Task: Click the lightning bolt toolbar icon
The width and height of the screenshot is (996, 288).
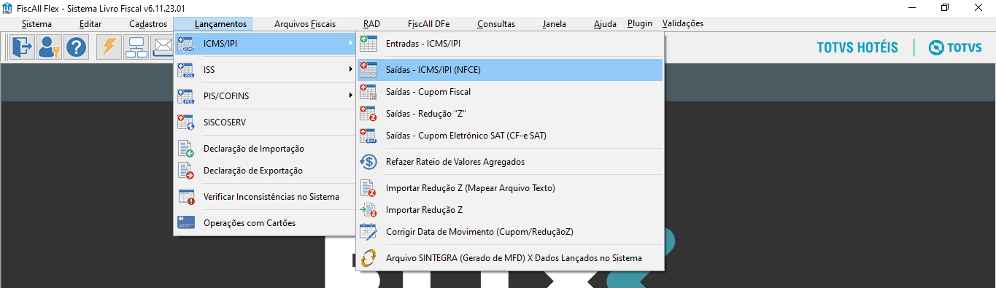Action: [109, 47]
